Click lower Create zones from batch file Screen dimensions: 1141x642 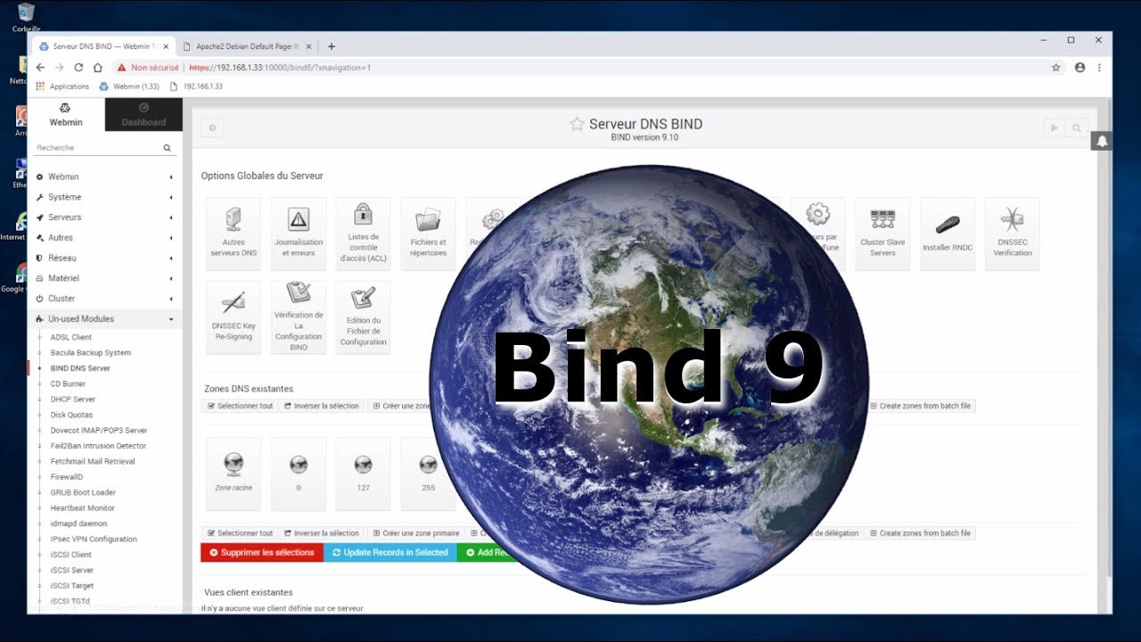(x=921, y=533)
